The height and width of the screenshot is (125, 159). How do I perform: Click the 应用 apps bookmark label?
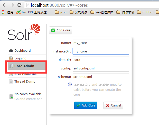10,12
